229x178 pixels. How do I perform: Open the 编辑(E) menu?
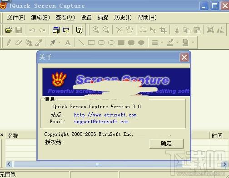40,18
